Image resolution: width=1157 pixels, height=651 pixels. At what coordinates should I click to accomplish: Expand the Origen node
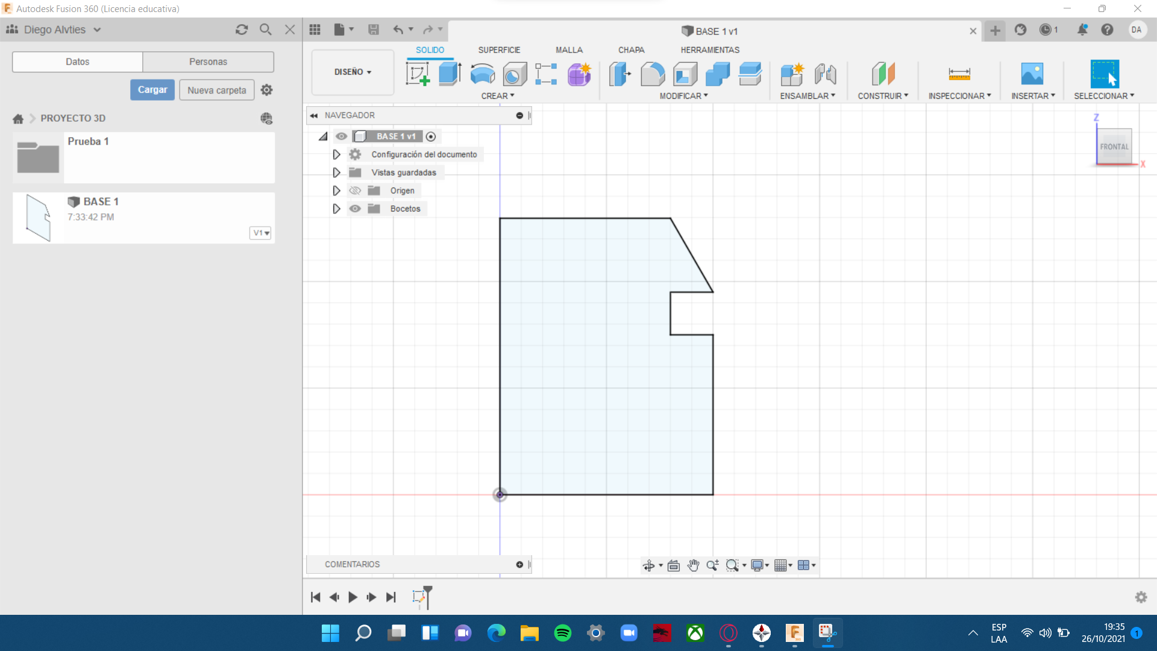(336, 190)
